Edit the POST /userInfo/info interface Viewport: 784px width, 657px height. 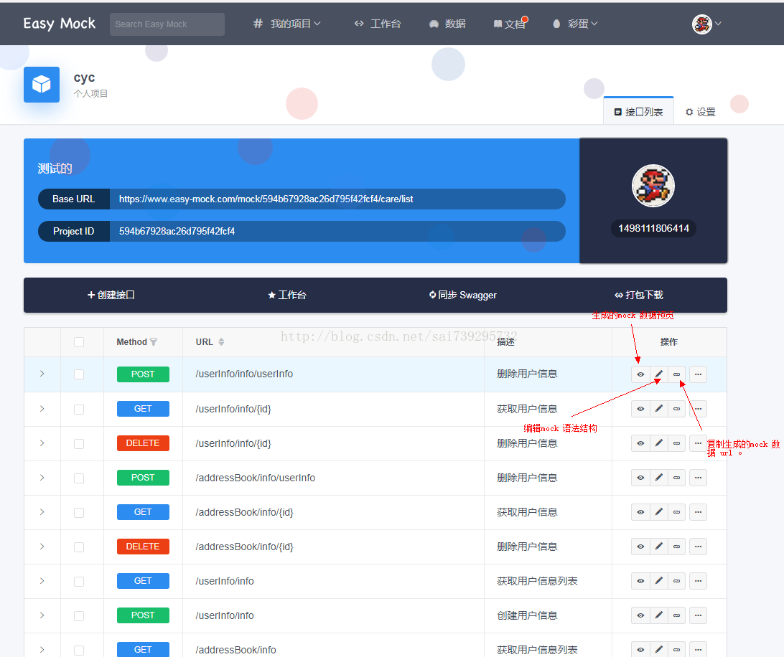pyautogui.click(x=658, y=615)
